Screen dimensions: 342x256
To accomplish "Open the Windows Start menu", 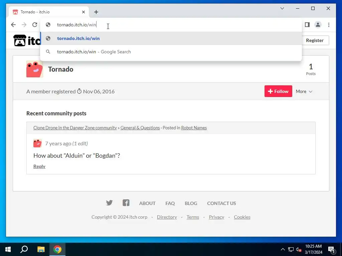I will pos(8,249).
